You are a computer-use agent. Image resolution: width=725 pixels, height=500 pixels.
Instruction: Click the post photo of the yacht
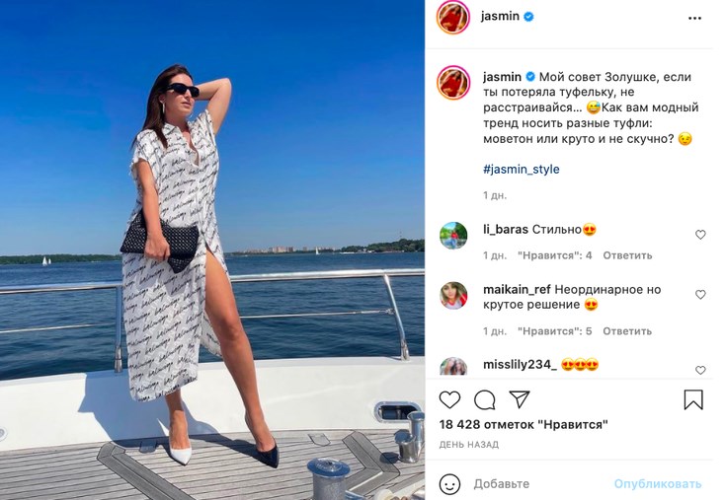coord(212,250)
